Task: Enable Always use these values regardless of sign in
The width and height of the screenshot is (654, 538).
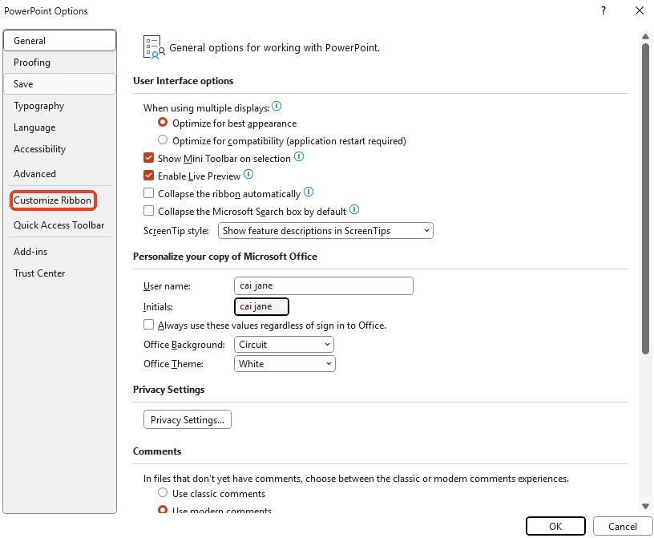Action: tap(148, 325)
